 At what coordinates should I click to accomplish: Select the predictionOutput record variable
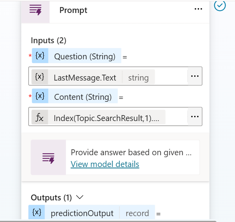pos(92,213)
